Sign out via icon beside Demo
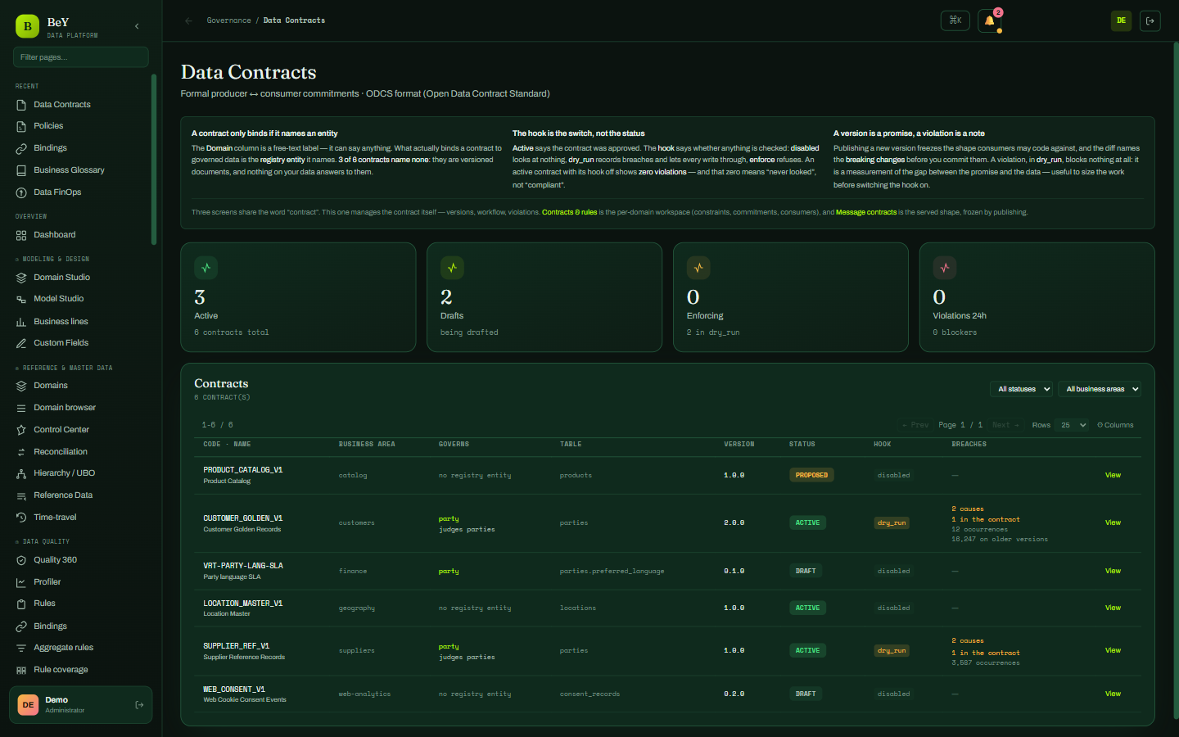Screen dimensions: 1179x737 [139, 705]
